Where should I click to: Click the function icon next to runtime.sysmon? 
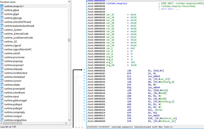pos(2,81)
